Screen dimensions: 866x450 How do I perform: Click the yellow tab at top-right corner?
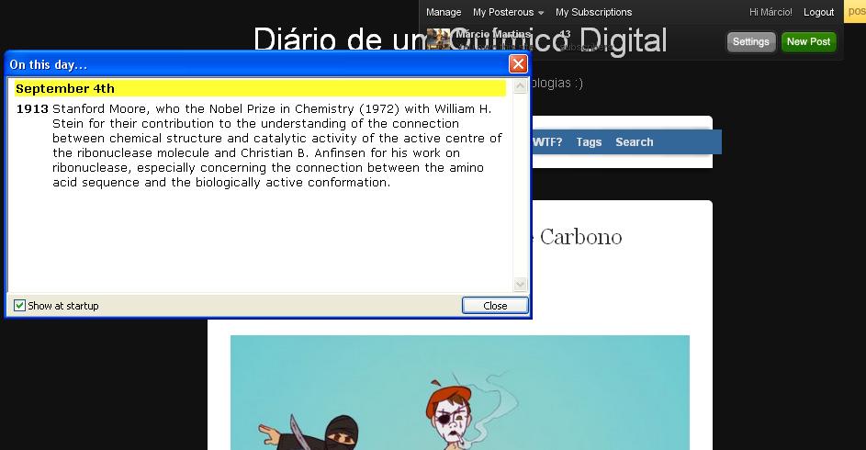tap(855, 11)
